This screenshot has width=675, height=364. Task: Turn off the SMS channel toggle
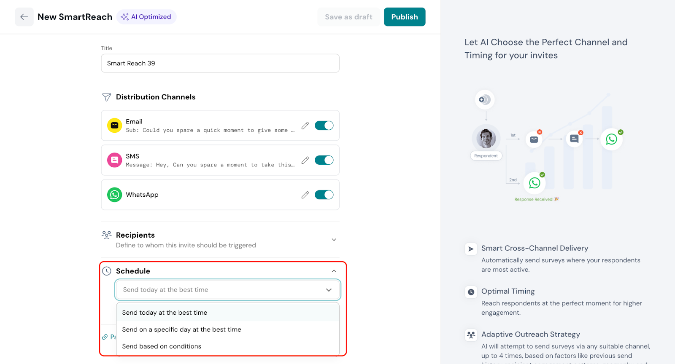point(324,160)
